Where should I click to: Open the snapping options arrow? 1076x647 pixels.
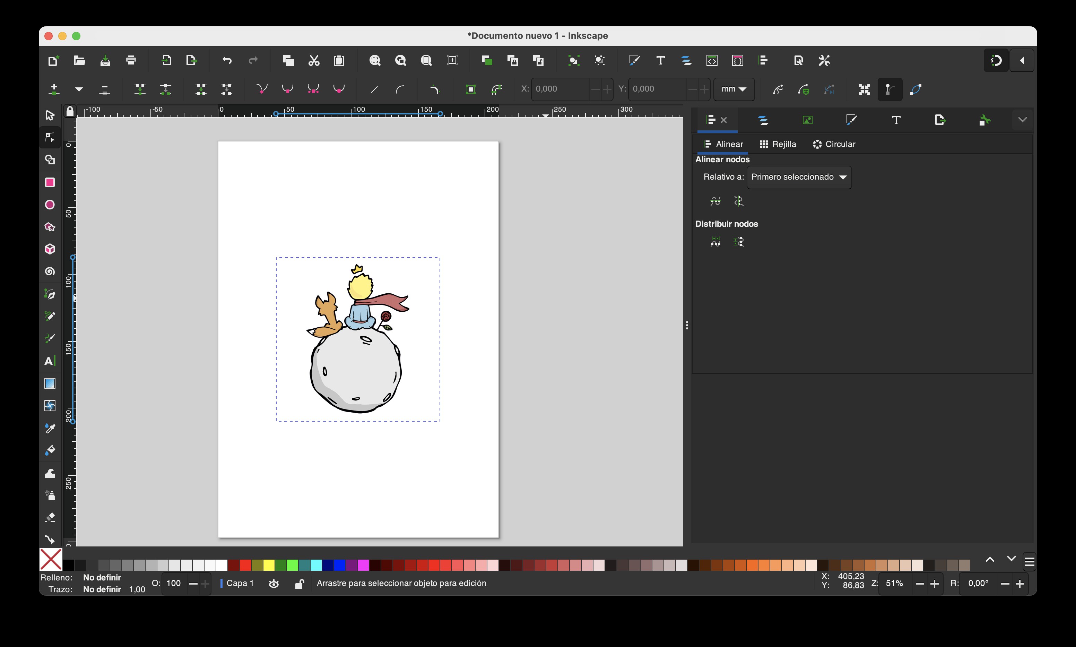(1022, 60)
